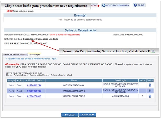Select the KATIUCIA MARCIANO name cell
The image size is (161, 119).
tap(73, 85)
